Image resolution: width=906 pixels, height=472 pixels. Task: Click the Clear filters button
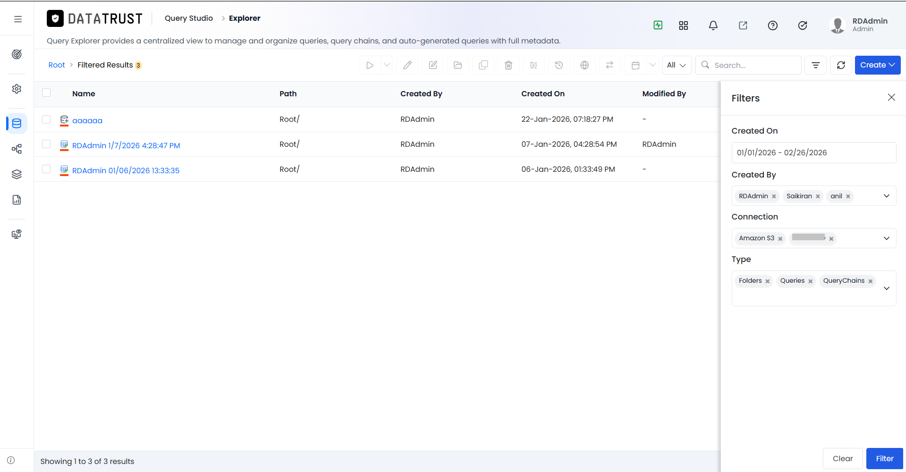842,458
